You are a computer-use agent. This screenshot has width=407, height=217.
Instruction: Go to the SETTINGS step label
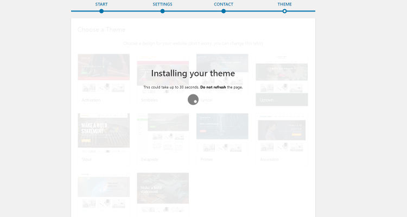tap(162, 4)
